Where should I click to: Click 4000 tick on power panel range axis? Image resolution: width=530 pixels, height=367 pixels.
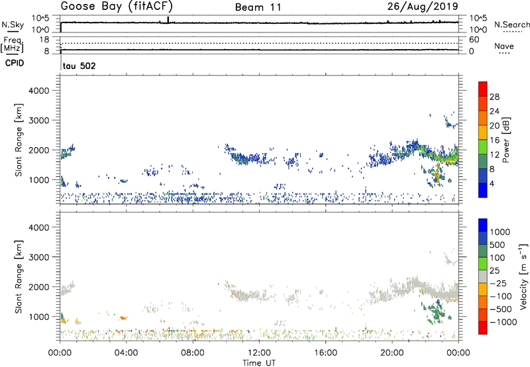pos(39,91)
